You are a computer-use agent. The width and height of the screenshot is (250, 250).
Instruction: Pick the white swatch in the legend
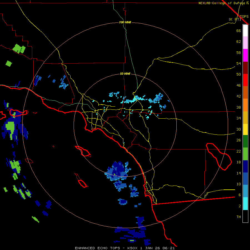point(245,31)
